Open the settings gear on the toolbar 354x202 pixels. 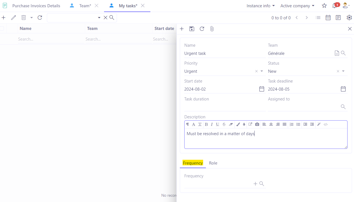tap(349, 17)
